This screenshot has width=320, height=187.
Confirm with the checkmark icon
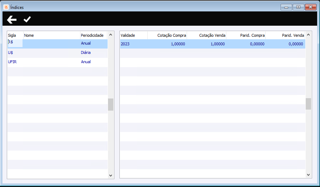27,19
